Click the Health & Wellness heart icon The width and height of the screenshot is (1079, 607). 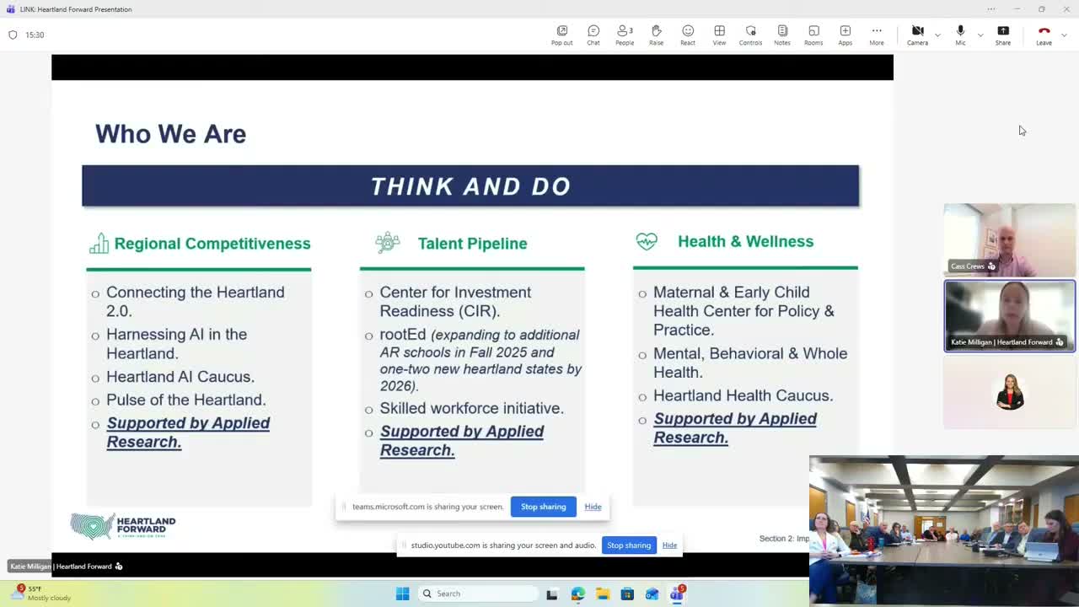tap(647, 242)
